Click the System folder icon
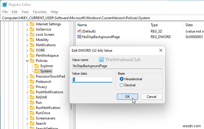Screen dimensions: 204x129 coord(37,71)
